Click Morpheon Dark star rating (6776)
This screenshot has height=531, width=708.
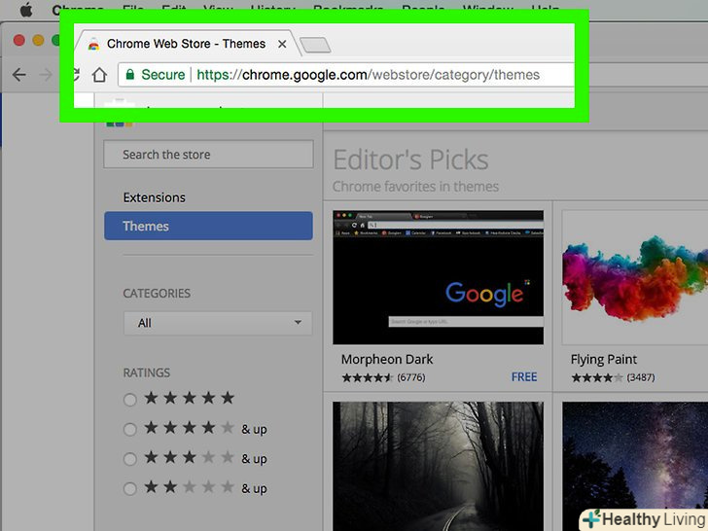click(383, 377)
